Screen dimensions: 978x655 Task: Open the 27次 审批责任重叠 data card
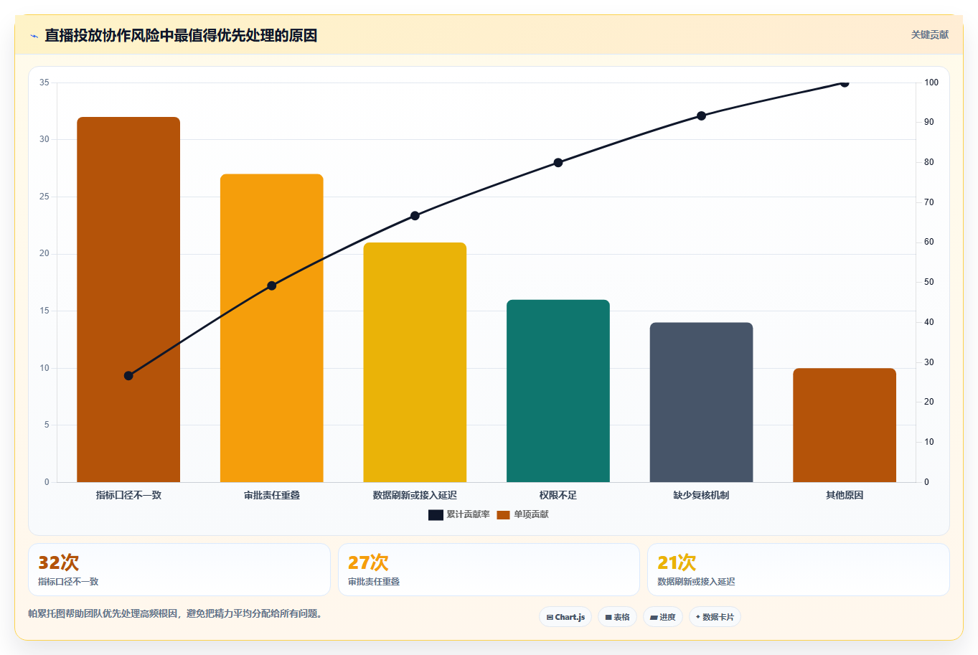489,570
